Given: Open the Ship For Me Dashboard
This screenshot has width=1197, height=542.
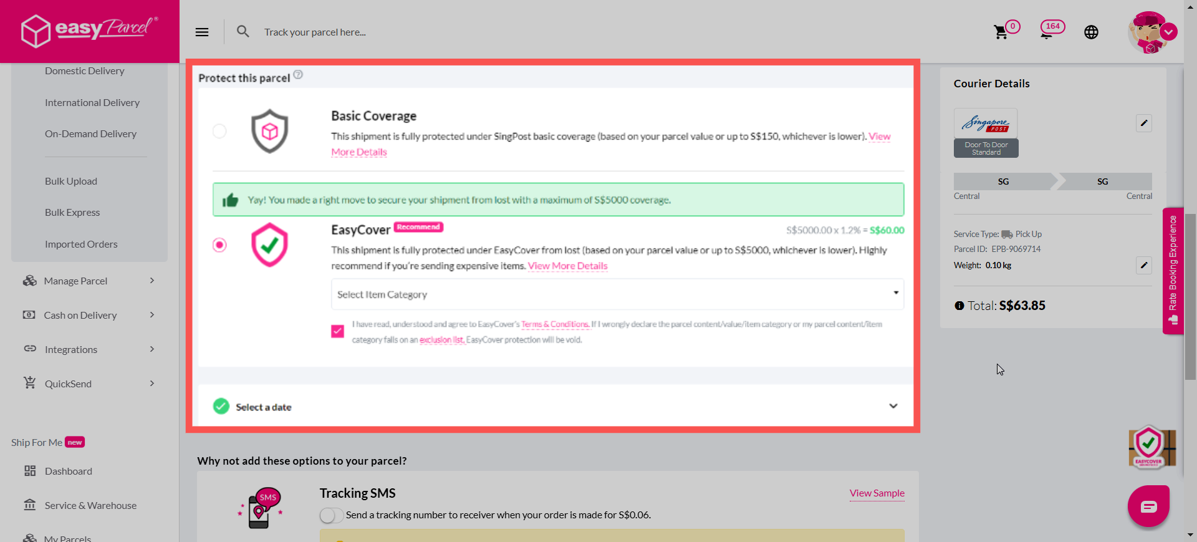Looking at the screenshot, I should click(69, 471).
